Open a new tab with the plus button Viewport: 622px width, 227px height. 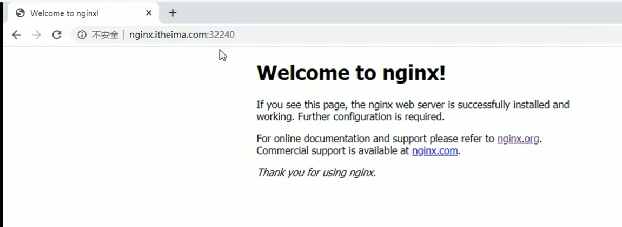(x=172, y=12)
